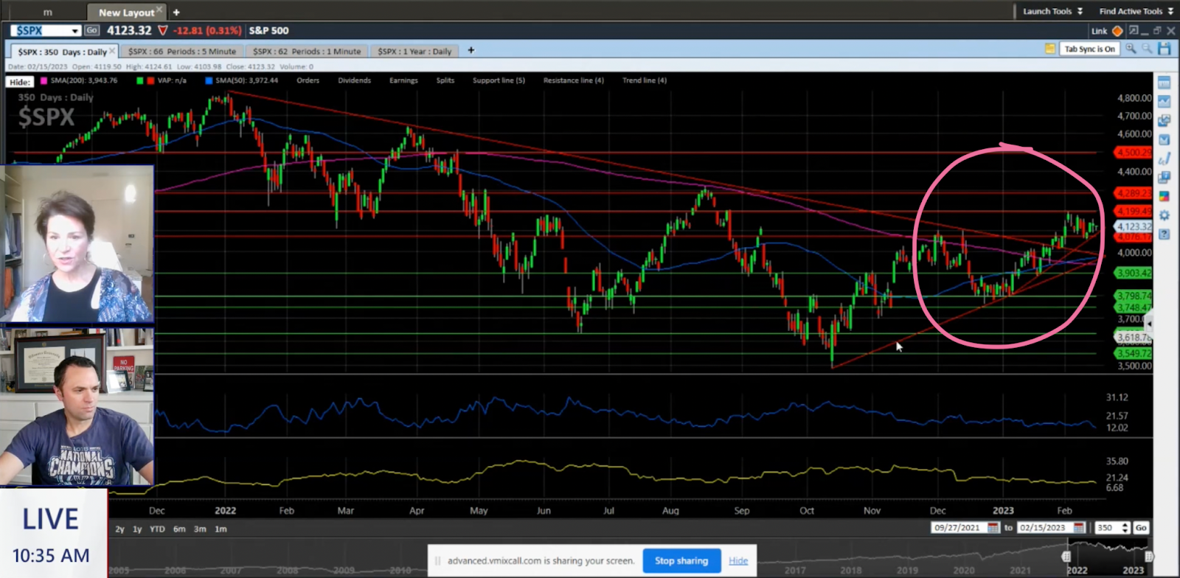
Task: Open the yellow notes icon
Action: coord(1049,49)
